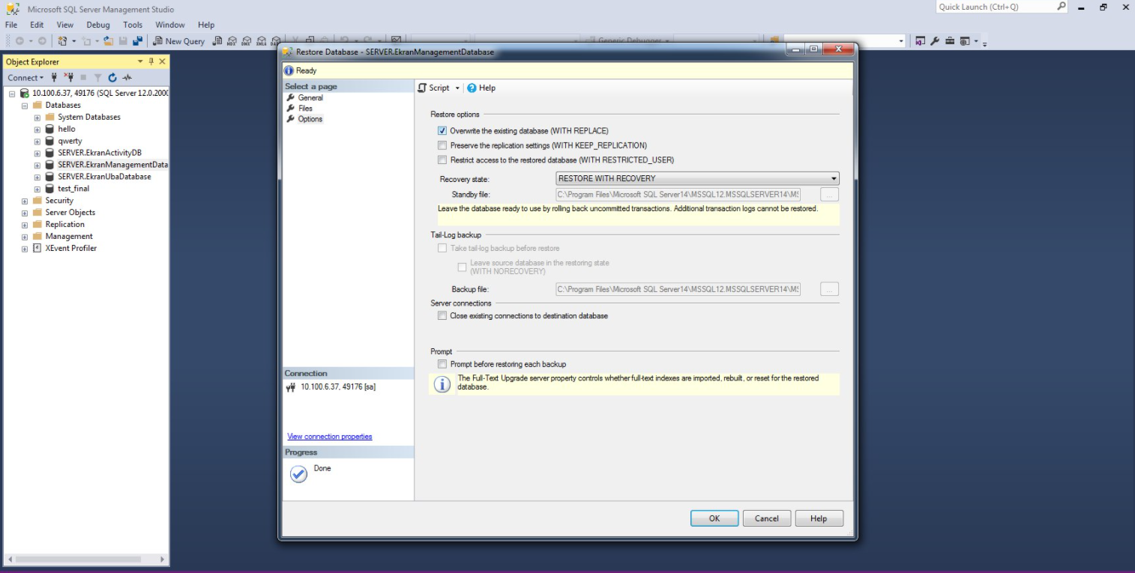
Task: Enable Preserve the replication settings
Action: 442,145
